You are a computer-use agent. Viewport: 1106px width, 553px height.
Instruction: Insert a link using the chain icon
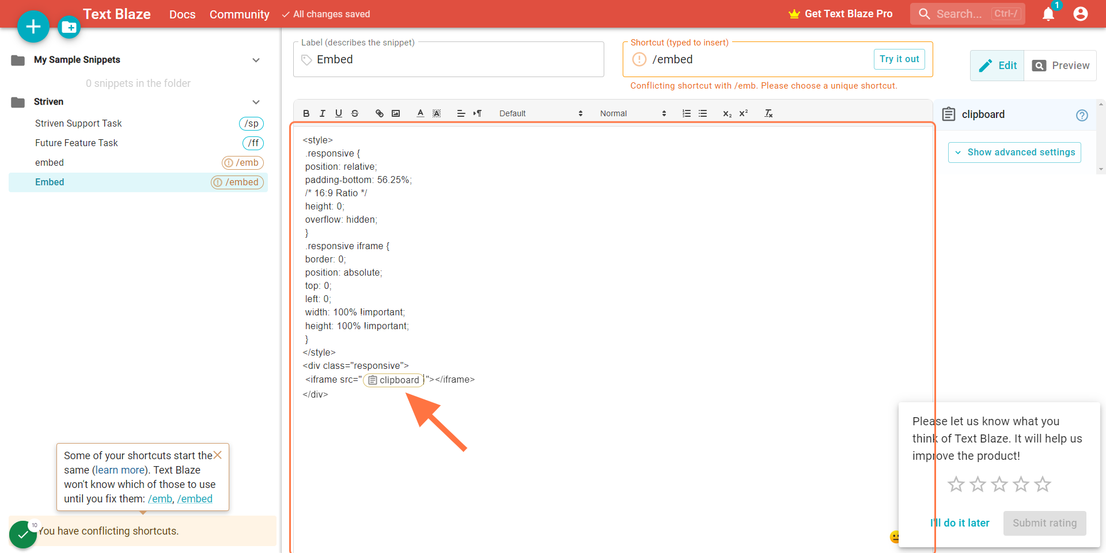(x=379, y=113)
